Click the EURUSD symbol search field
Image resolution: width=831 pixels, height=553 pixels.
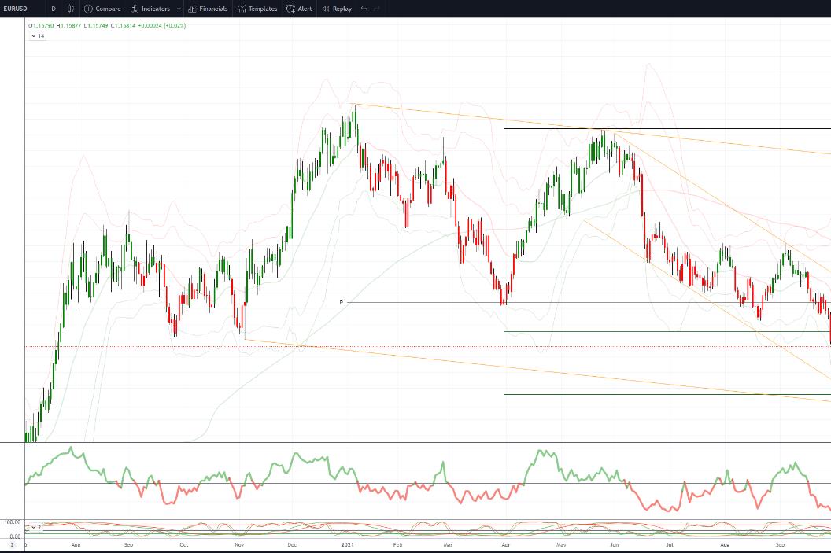tap(16, 9)
